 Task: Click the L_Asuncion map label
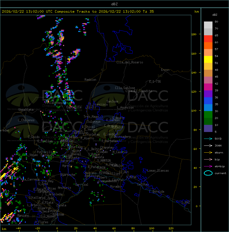(125, 107)
